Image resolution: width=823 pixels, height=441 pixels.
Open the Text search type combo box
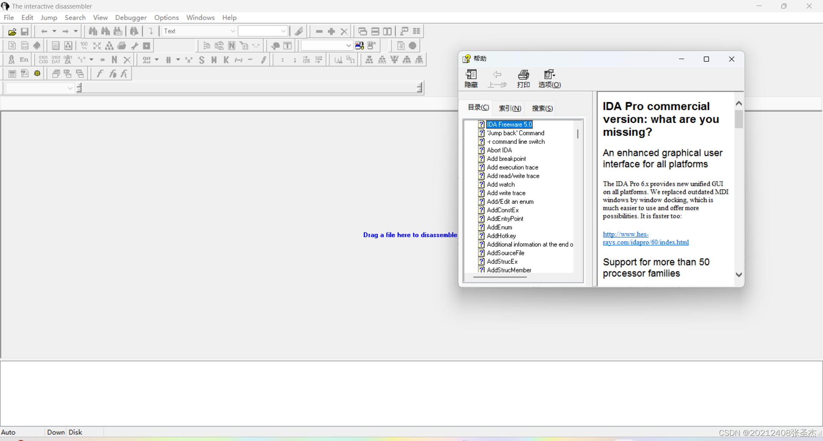(199, 31)
